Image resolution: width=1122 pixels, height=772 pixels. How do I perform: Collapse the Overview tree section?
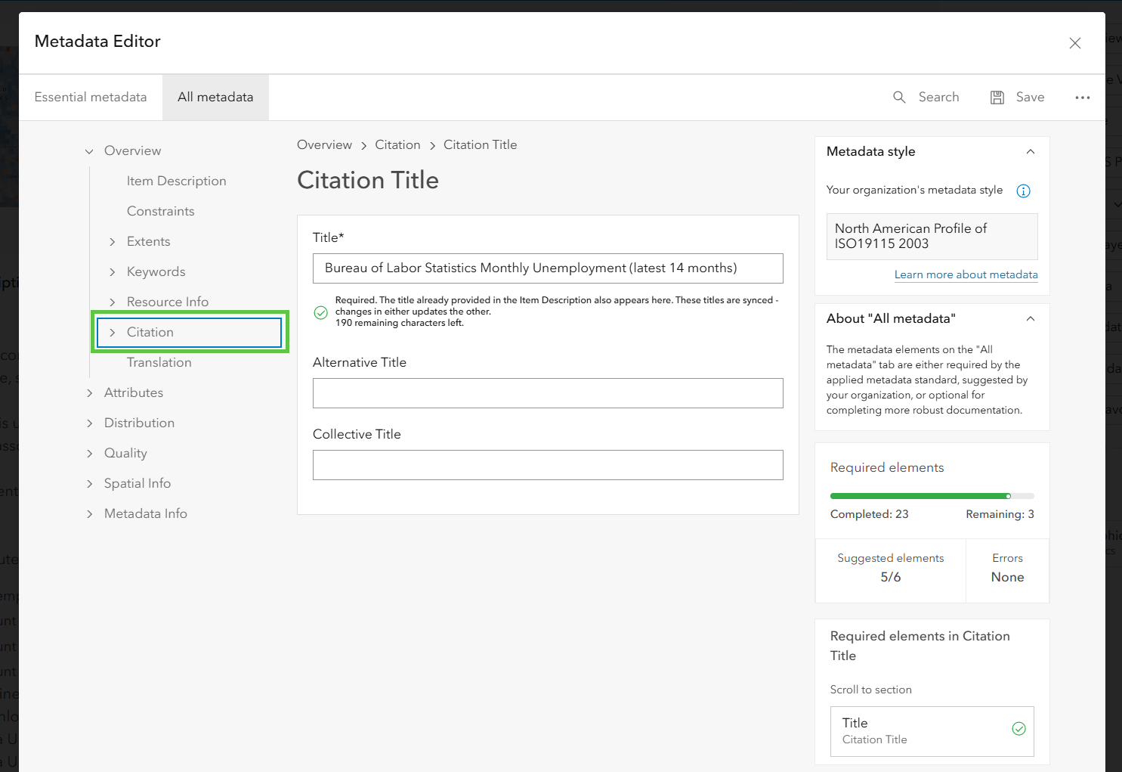point(89,151)
